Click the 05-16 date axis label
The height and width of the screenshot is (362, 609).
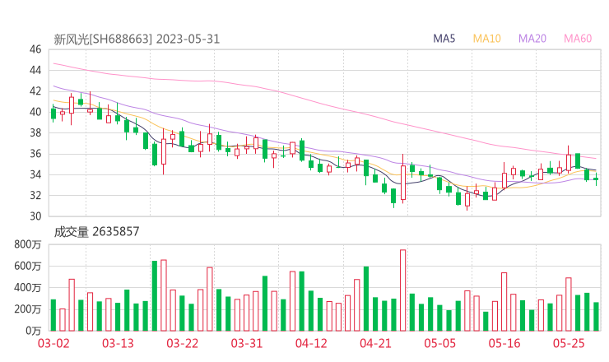[x=504, y=343]
